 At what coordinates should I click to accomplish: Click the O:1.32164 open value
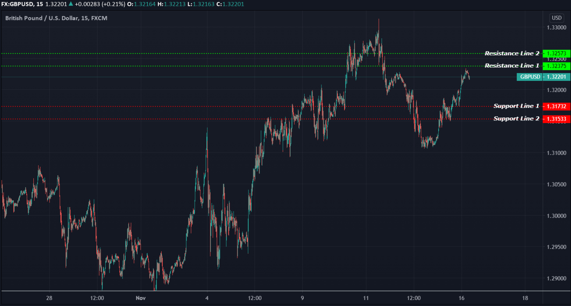tap(141, 4)
